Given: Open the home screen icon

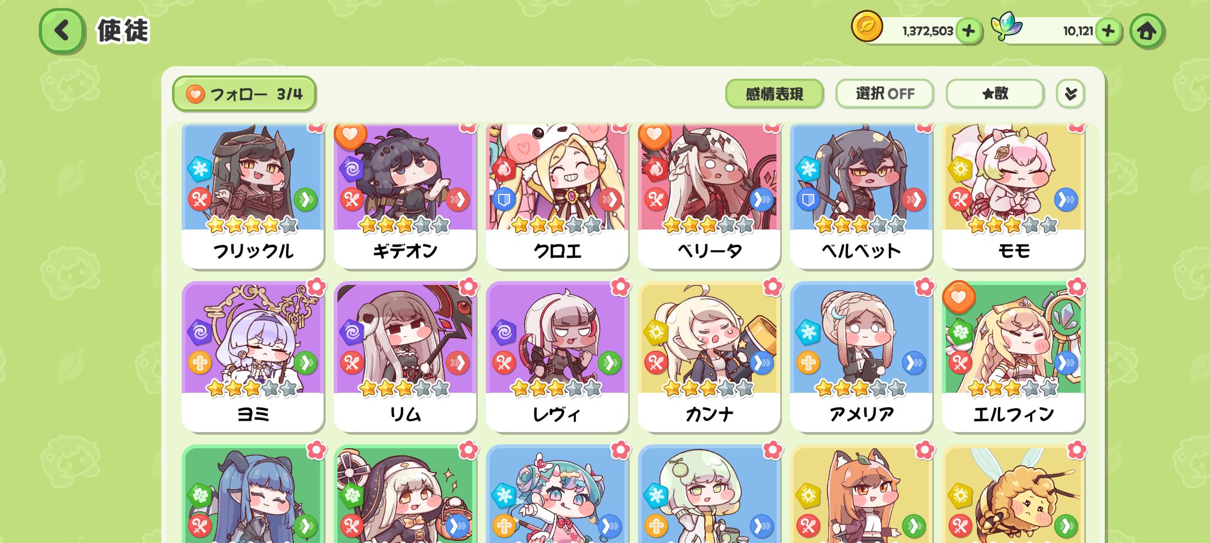Looking at the screenshot, I should tap(1146, 31).
